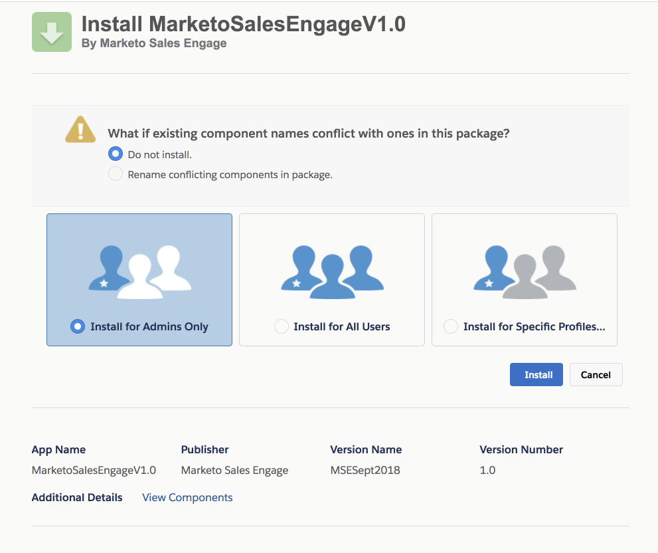Click the 'Install MarketoSalesEngageV1.0' heading
The height and width of the screenshot is (553, 658).
pyautogui.click(x=243, y=24)
